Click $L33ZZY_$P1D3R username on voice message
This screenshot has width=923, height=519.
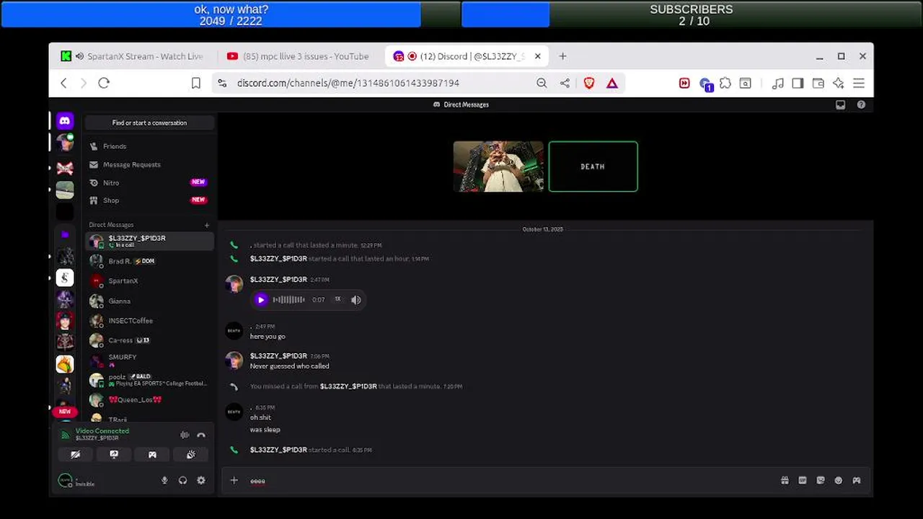pyautogui.click(x=278, y=280)
